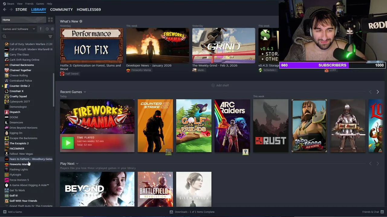Open Rust cover art
387x217 pixels.
[271, 126]
